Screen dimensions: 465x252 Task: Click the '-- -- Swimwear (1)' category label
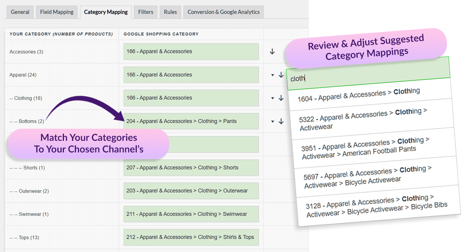point(29,214)
